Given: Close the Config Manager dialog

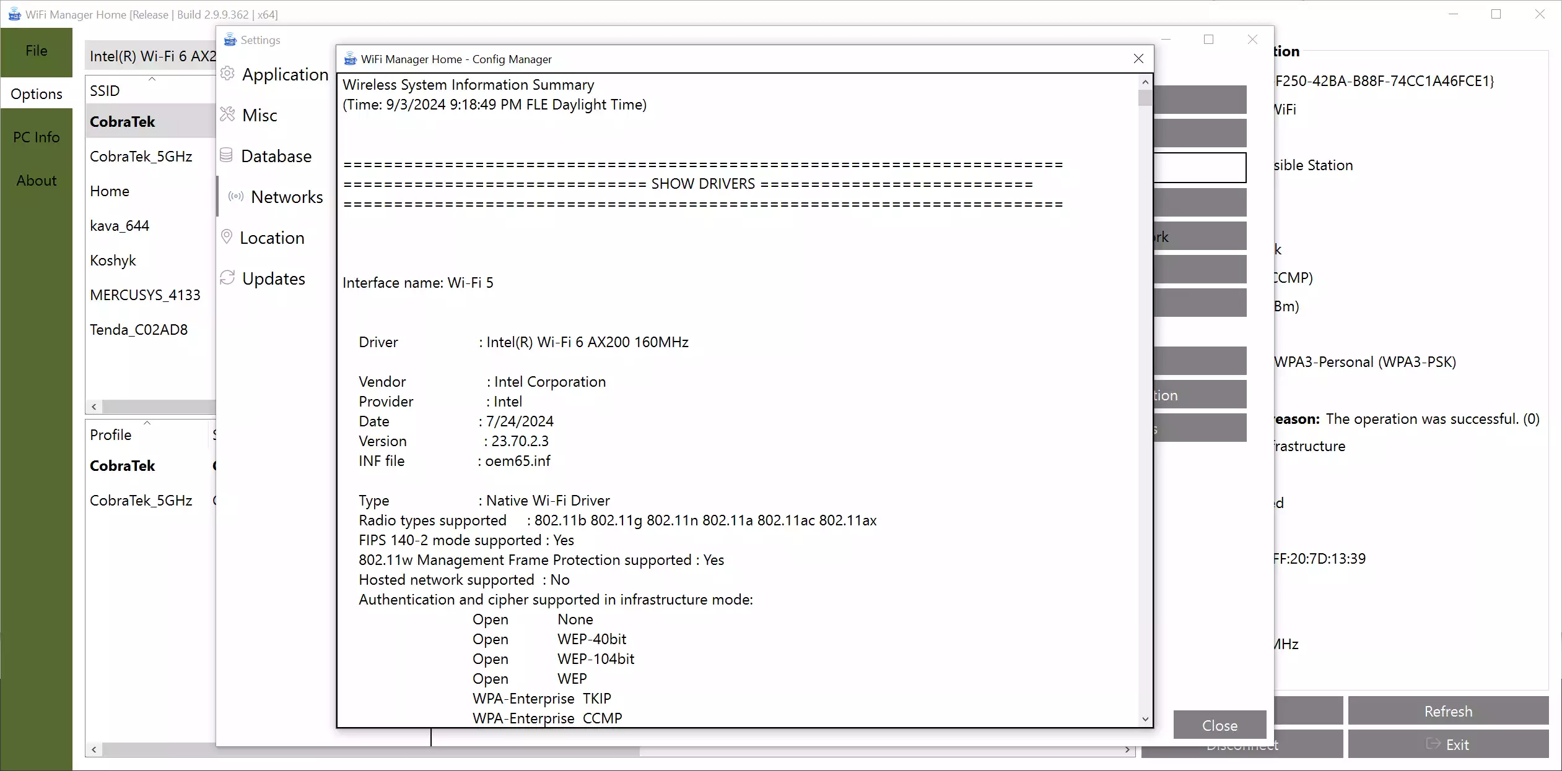Looking at the screenshot, I should 1138,59.
